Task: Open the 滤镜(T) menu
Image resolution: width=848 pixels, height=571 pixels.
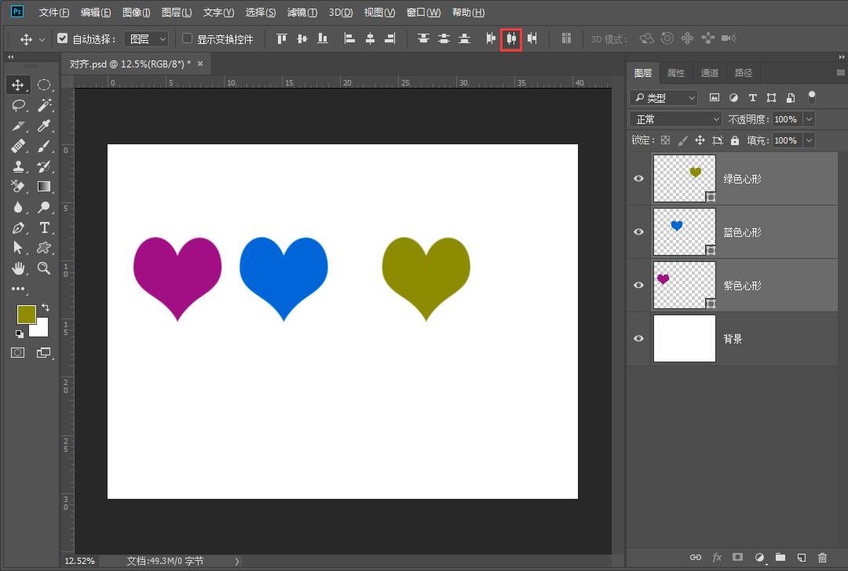Action: [302, 13]
